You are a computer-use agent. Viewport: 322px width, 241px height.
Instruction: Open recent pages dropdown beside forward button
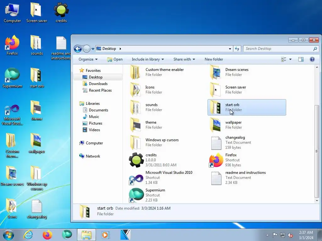(93, 49)
